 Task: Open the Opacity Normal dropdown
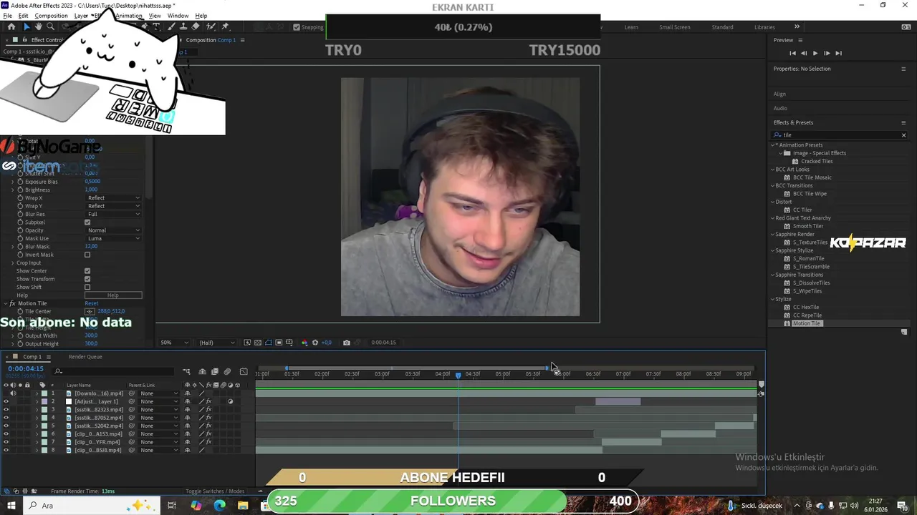113,230
